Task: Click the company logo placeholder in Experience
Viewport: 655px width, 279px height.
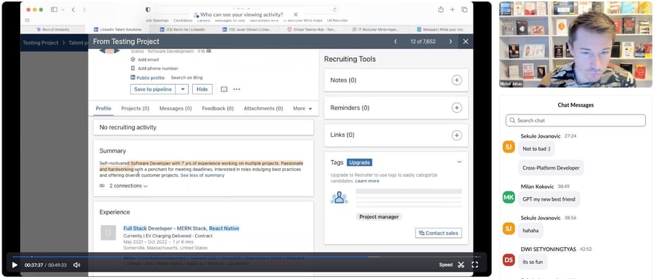Action: point(108,233)
